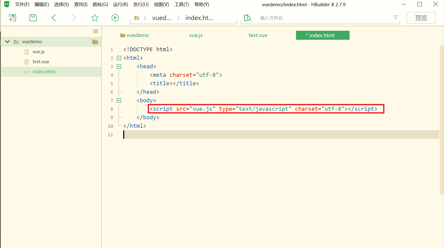This screenshot has height=248, width=444.
Task: Save the current file via the save icon
Action: (x=33, y=17)
